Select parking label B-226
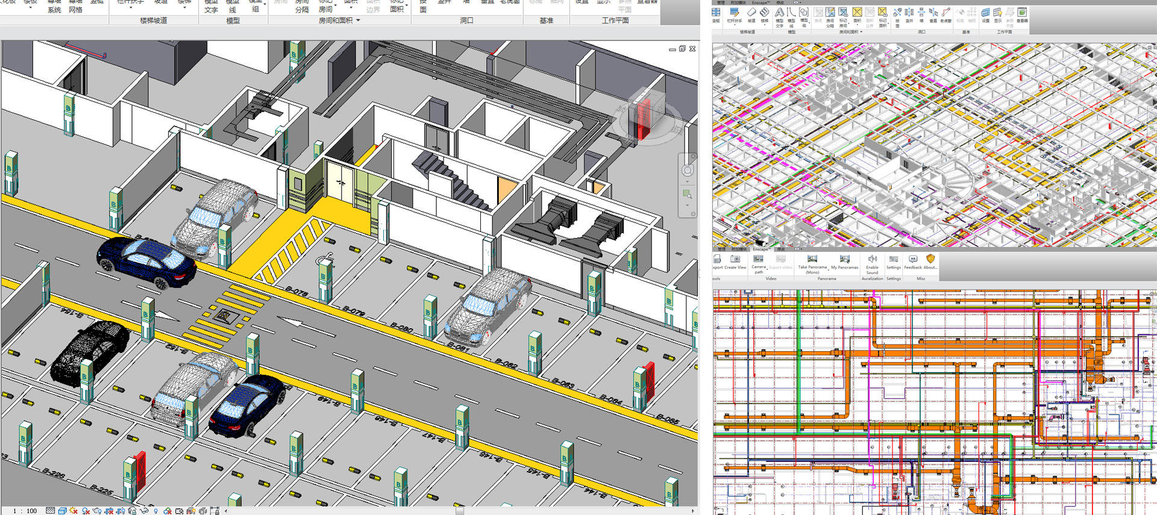Image resolution: width=1157 pixels, height=515 pixels. click(x=54, y=475)
